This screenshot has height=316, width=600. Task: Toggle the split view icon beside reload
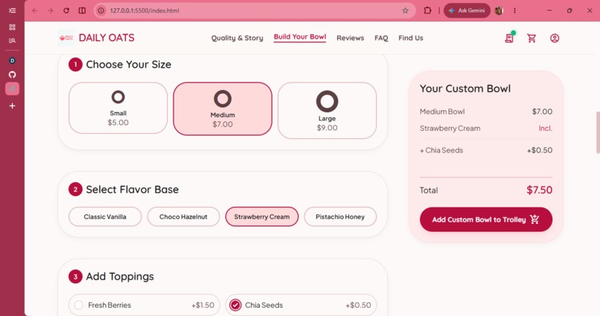coord(82,10)
